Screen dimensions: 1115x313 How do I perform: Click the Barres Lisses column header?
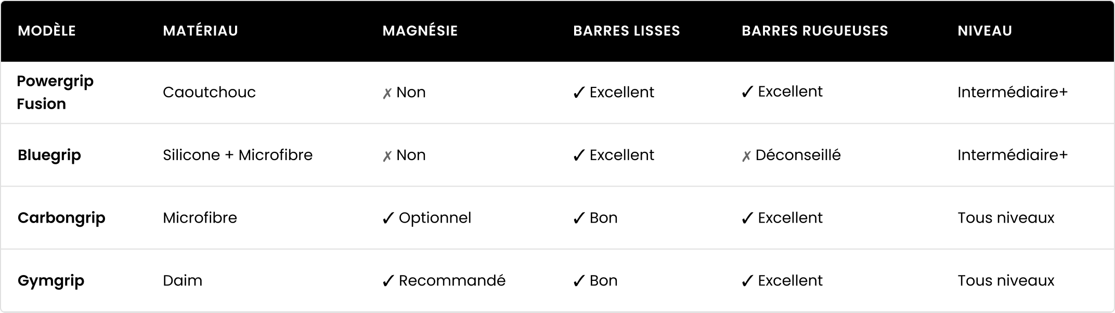(x=626, y=31)
